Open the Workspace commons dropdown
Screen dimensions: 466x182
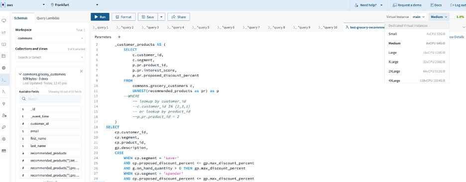pyautogui.click(x=50, y=38)
